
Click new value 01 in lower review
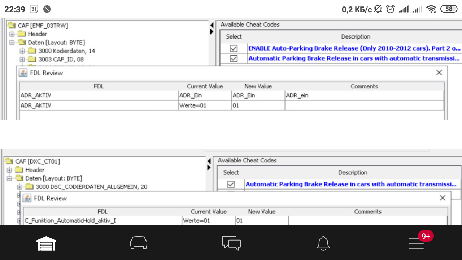[262, 221]
